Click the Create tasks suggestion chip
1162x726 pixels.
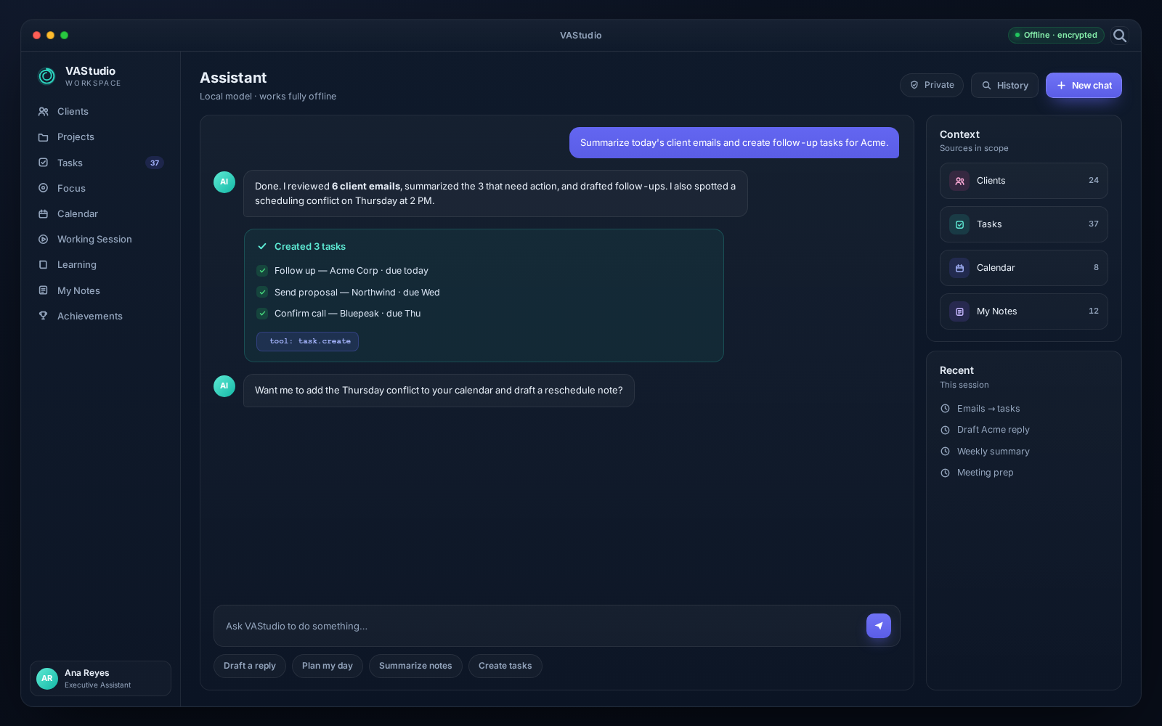pos(505,666)
